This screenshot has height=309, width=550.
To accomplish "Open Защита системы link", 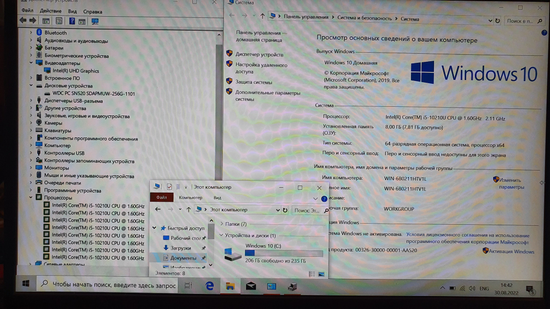I will [x=254, y=82].
